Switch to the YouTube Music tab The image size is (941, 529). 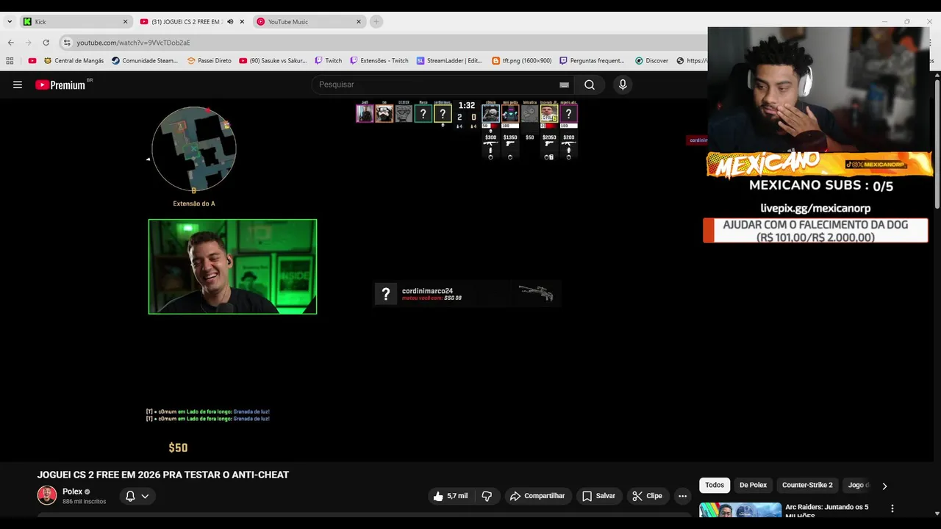click(x=309, y=21)
